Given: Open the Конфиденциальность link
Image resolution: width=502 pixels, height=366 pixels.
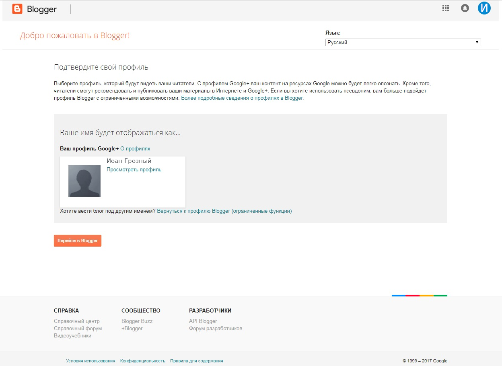Looking at the screenshot, I should coord(143,361).
